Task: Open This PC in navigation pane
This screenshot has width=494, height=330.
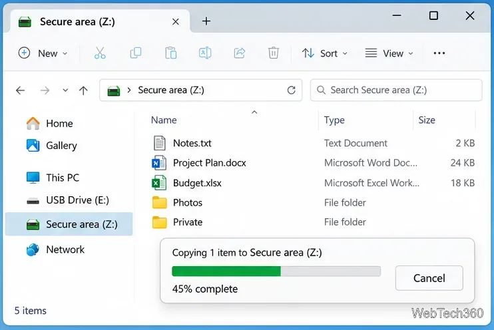Action: click(x=53, y=178)
